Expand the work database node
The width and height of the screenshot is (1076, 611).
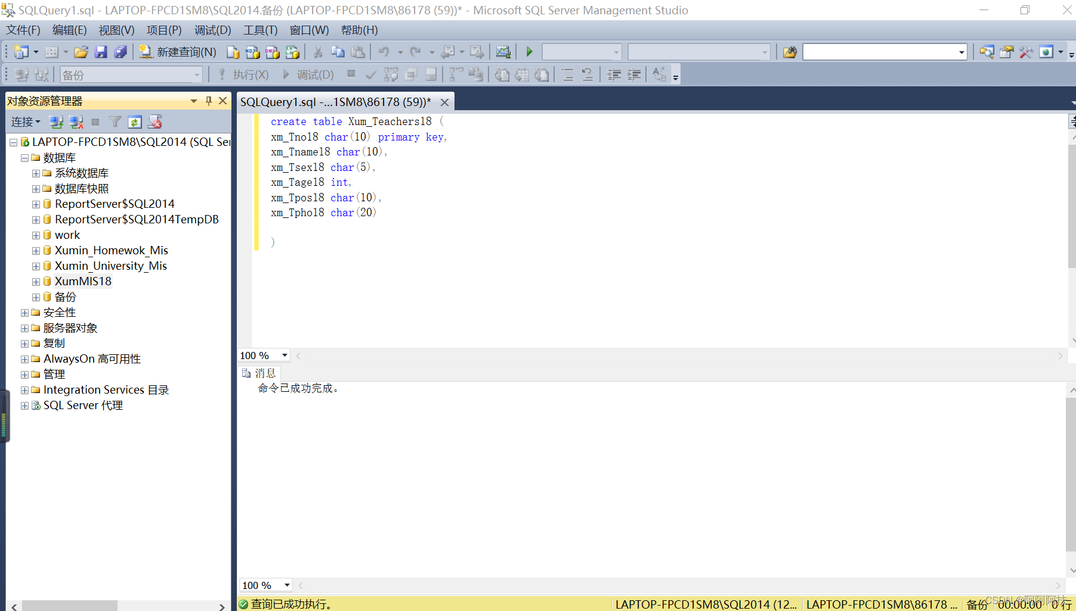click(x=36, y=235)
